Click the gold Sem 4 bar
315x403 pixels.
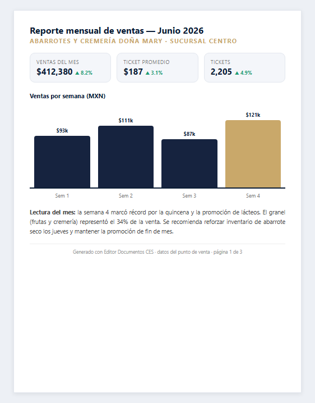(x=253, y=154)
